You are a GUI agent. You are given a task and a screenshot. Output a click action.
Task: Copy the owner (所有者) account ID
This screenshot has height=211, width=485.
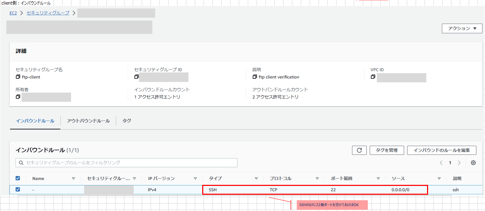click(x=18, y=97)
